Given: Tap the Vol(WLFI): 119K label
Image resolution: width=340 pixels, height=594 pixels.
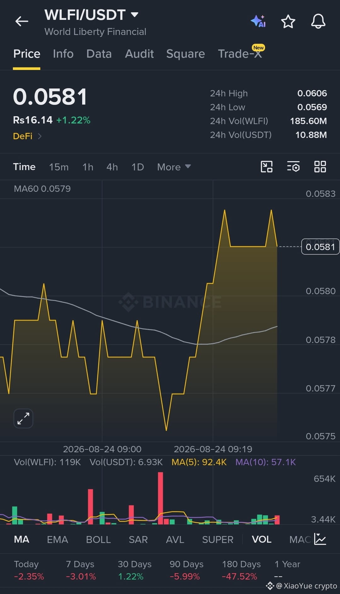Looking at the screenshot, I should [x=47, y=462].
